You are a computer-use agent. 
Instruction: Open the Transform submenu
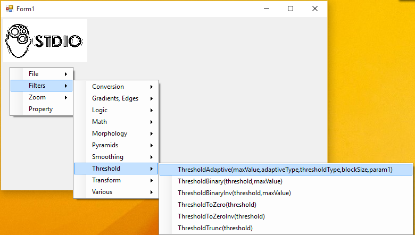pyautogui.click(x=116, y=180)
